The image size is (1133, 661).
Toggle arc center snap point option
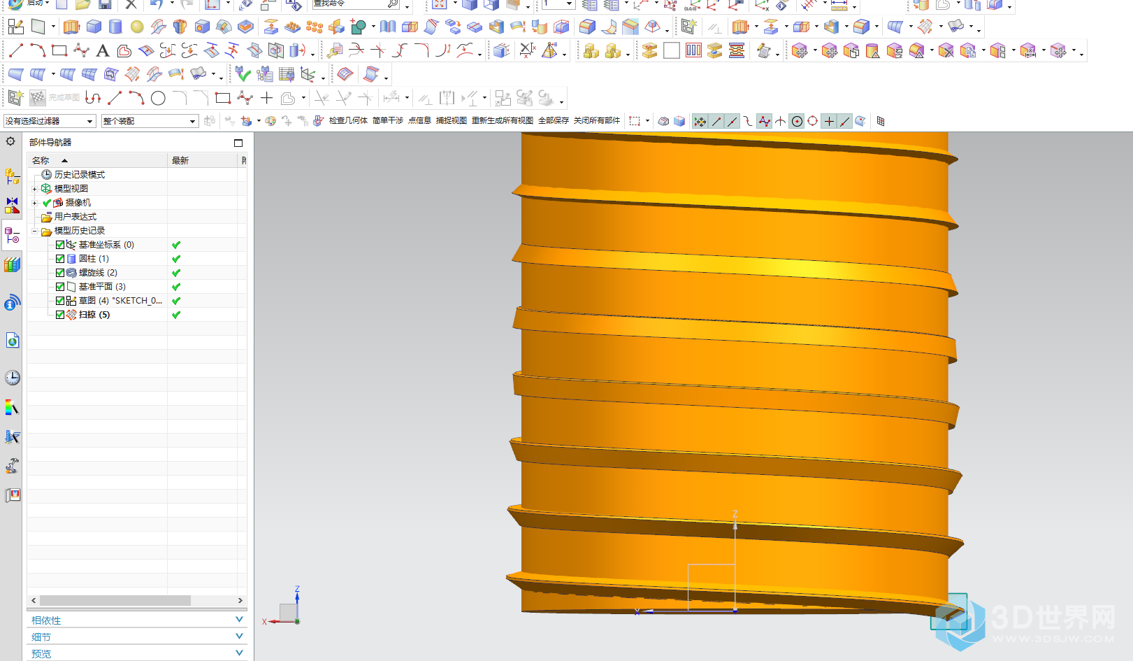point(797,121)
